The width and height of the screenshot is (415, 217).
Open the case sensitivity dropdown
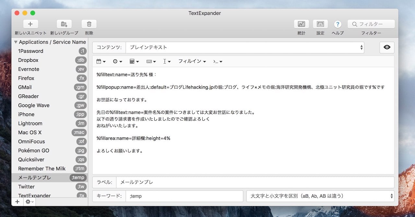(x=320, y=196)
